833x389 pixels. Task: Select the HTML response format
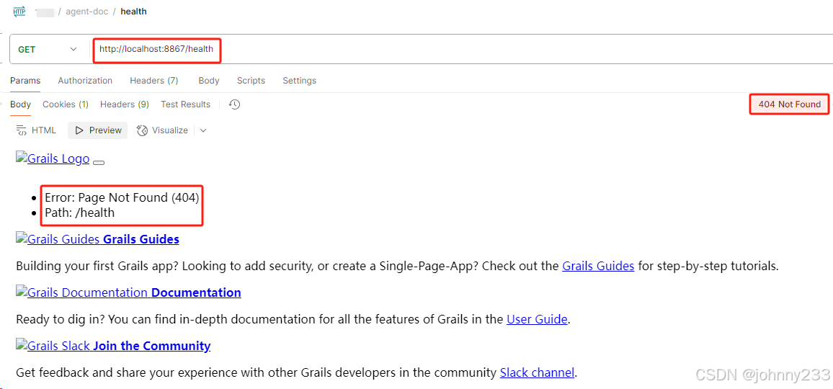pyautogui.click(x=36, y=130)
